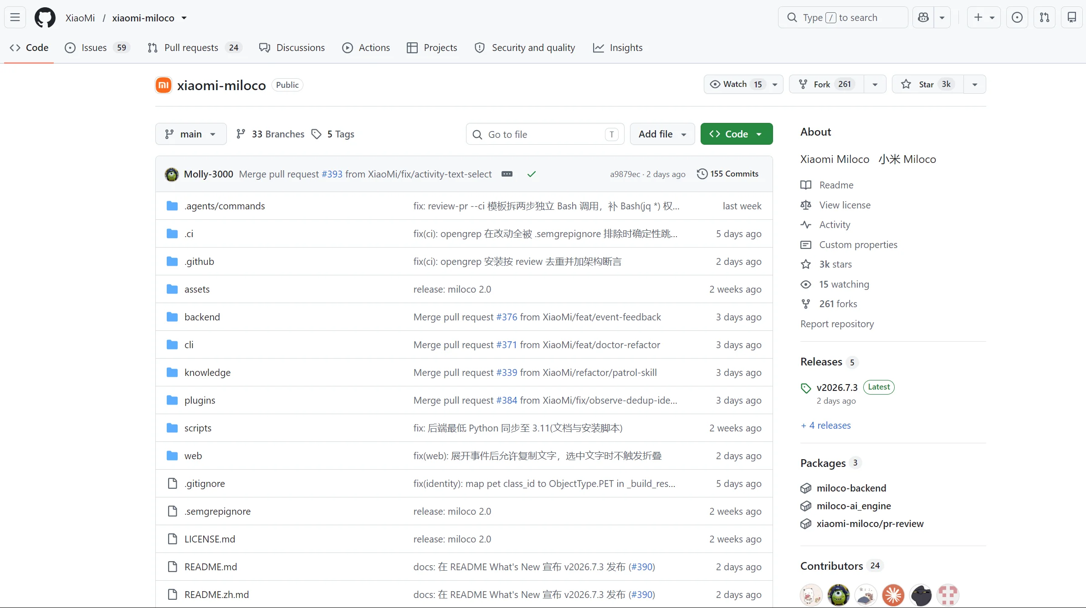The height and width of the screenshot is (608, 1086).
Task: Open commit hash a9879ec
Action: click(x=625, y=174)
